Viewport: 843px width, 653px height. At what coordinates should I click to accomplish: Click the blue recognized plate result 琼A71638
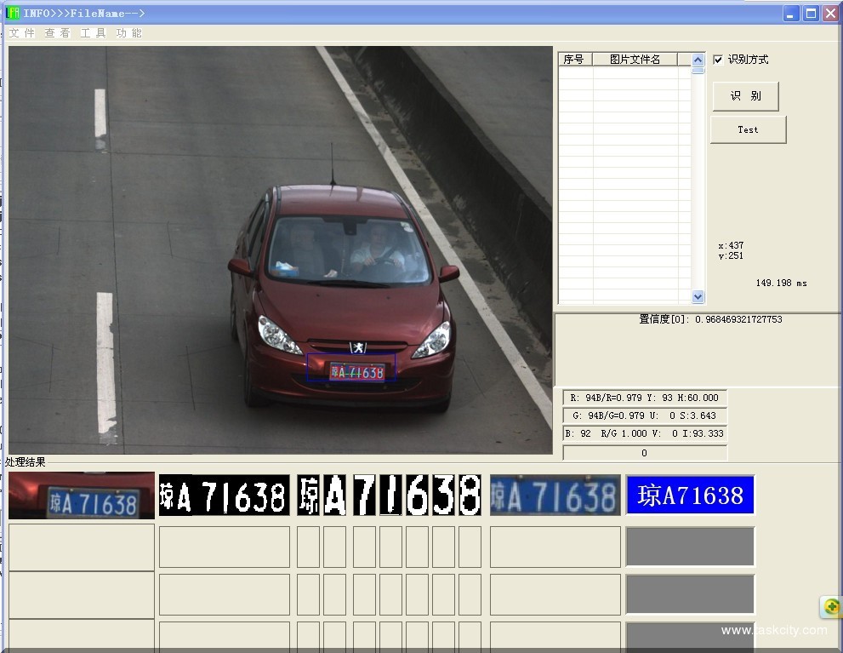(x=690, y=495)
